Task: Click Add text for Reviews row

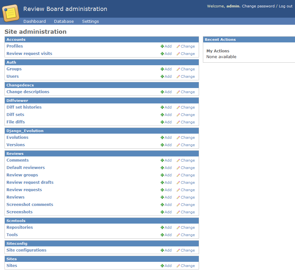Action: (168, 197)
